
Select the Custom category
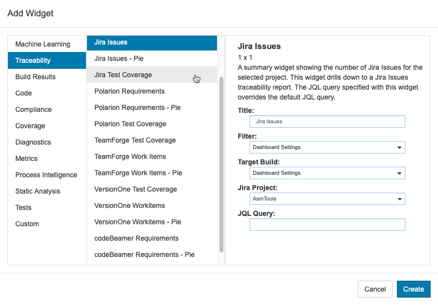(x=47, y=224)
